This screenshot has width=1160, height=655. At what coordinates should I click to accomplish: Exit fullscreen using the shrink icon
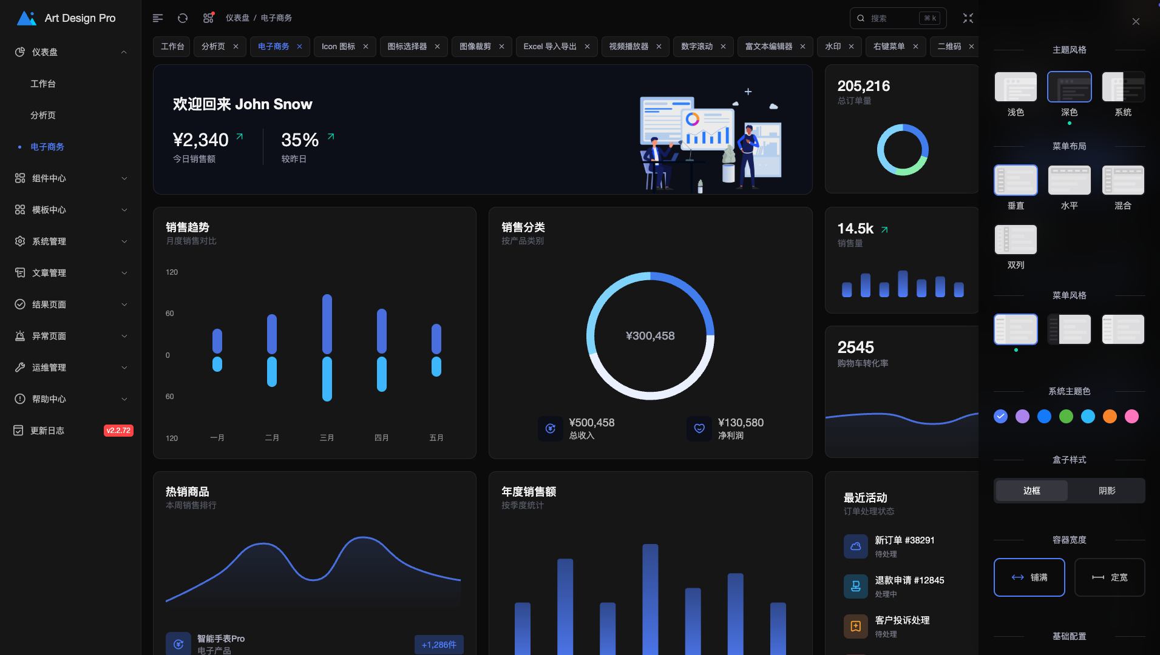coord(968,18)
